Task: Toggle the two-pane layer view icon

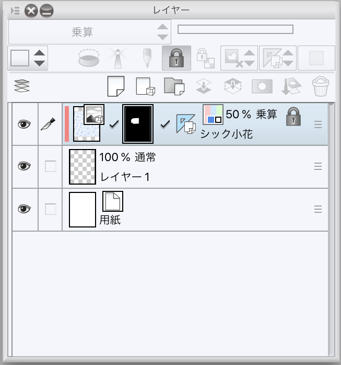Action: tap(22, 86)
